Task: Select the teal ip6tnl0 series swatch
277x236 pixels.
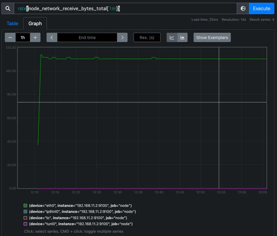Action: click(x=25, y=211)
